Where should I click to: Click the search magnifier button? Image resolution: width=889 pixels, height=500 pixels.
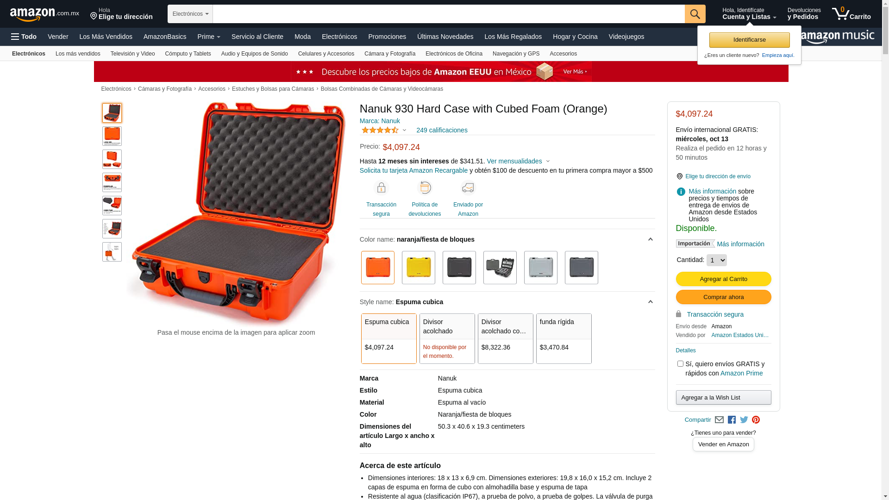click(695, 14)
